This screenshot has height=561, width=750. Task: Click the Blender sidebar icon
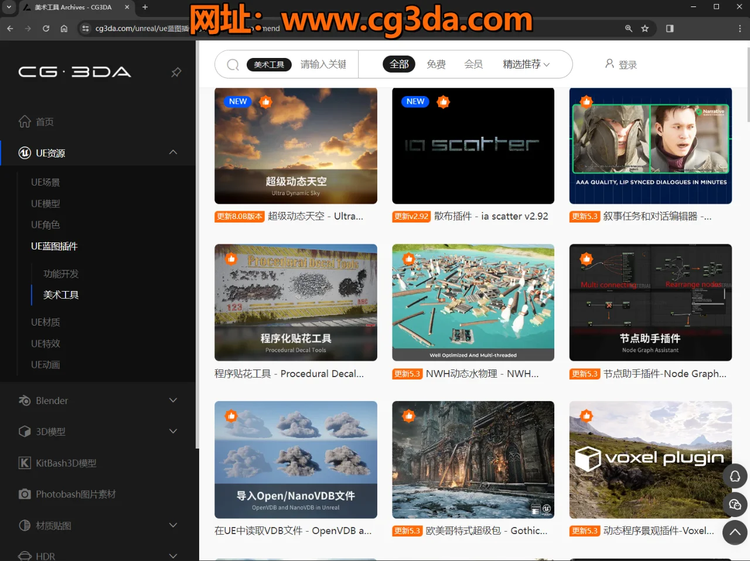(x=24, y=401)
